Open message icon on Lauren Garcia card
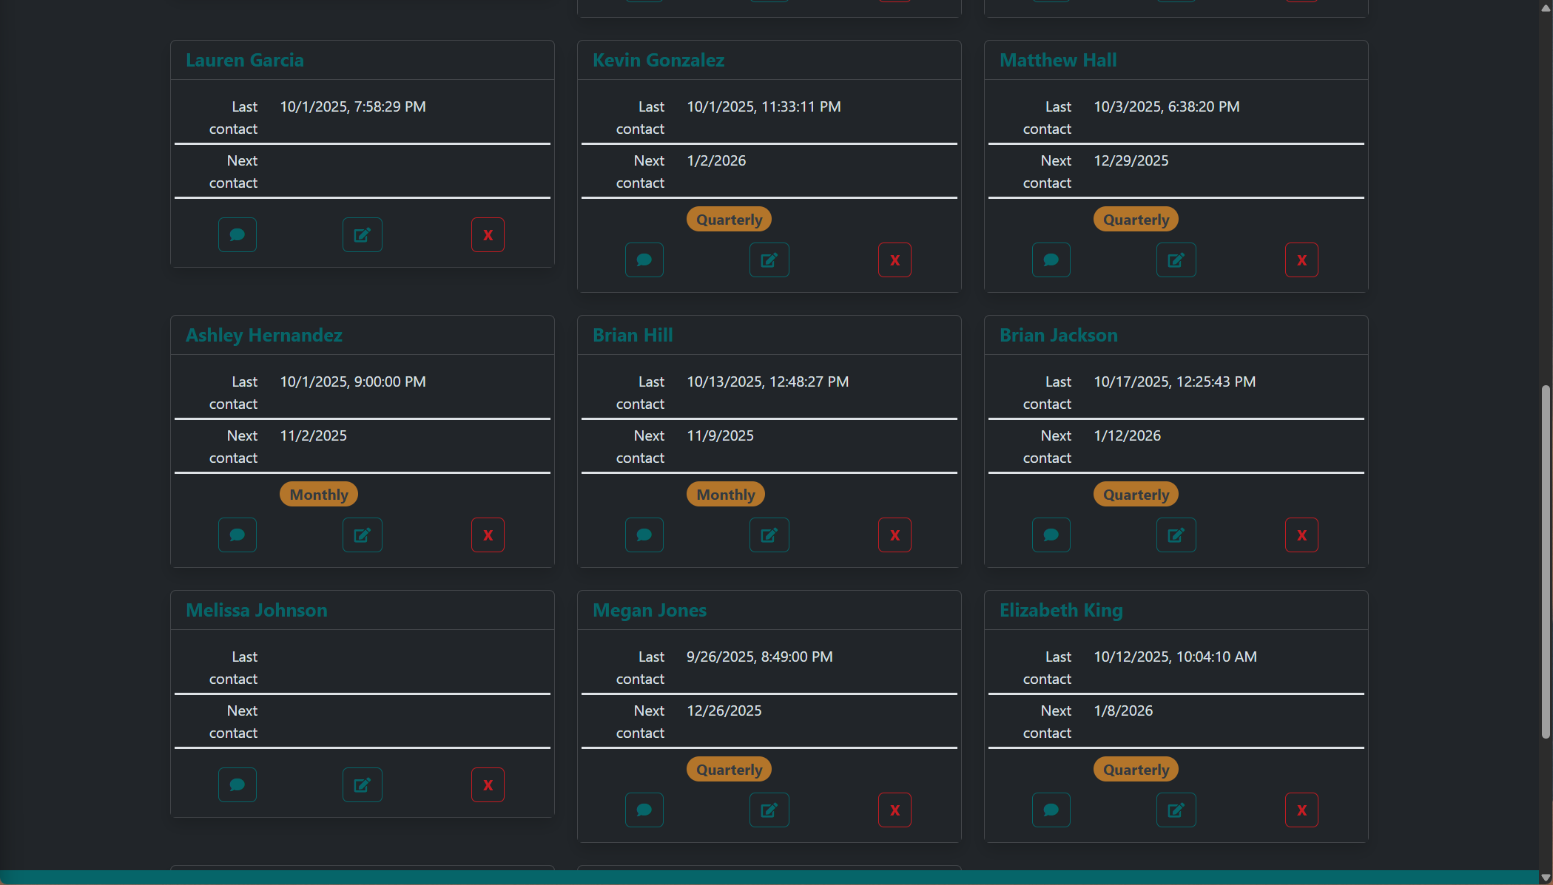This screenshot has height=885, width=1553. 238,235
